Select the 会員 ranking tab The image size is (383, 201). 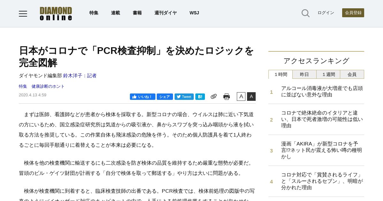pyautogui.click(x=352, y=74)
